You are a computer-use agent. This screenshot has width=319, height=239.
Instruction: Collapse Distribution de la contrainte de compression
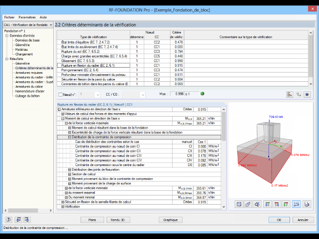point(70,137)
